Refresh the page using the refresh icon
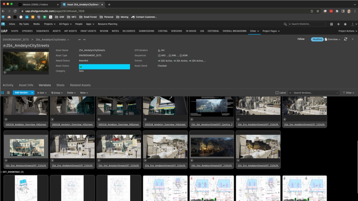Screen dimensions: 358x201 click(x=346, y=39)
